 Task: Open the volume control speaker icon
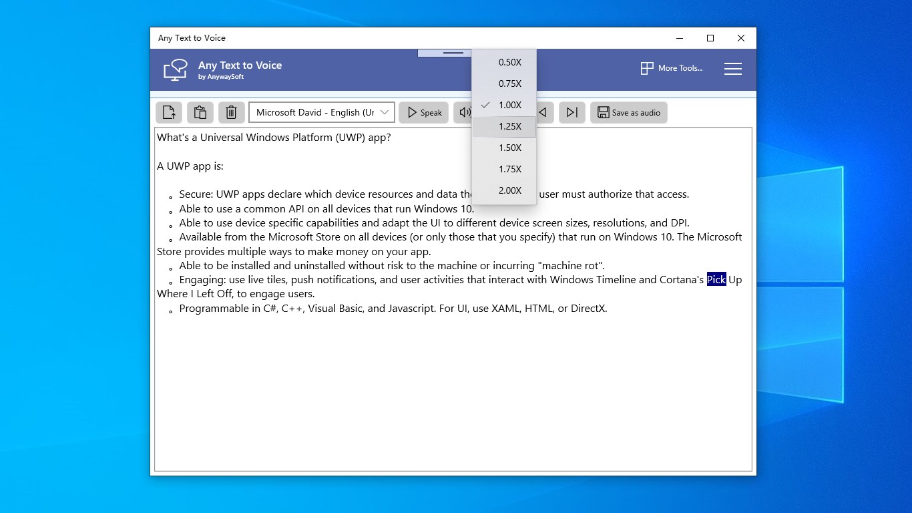[466, 112]
